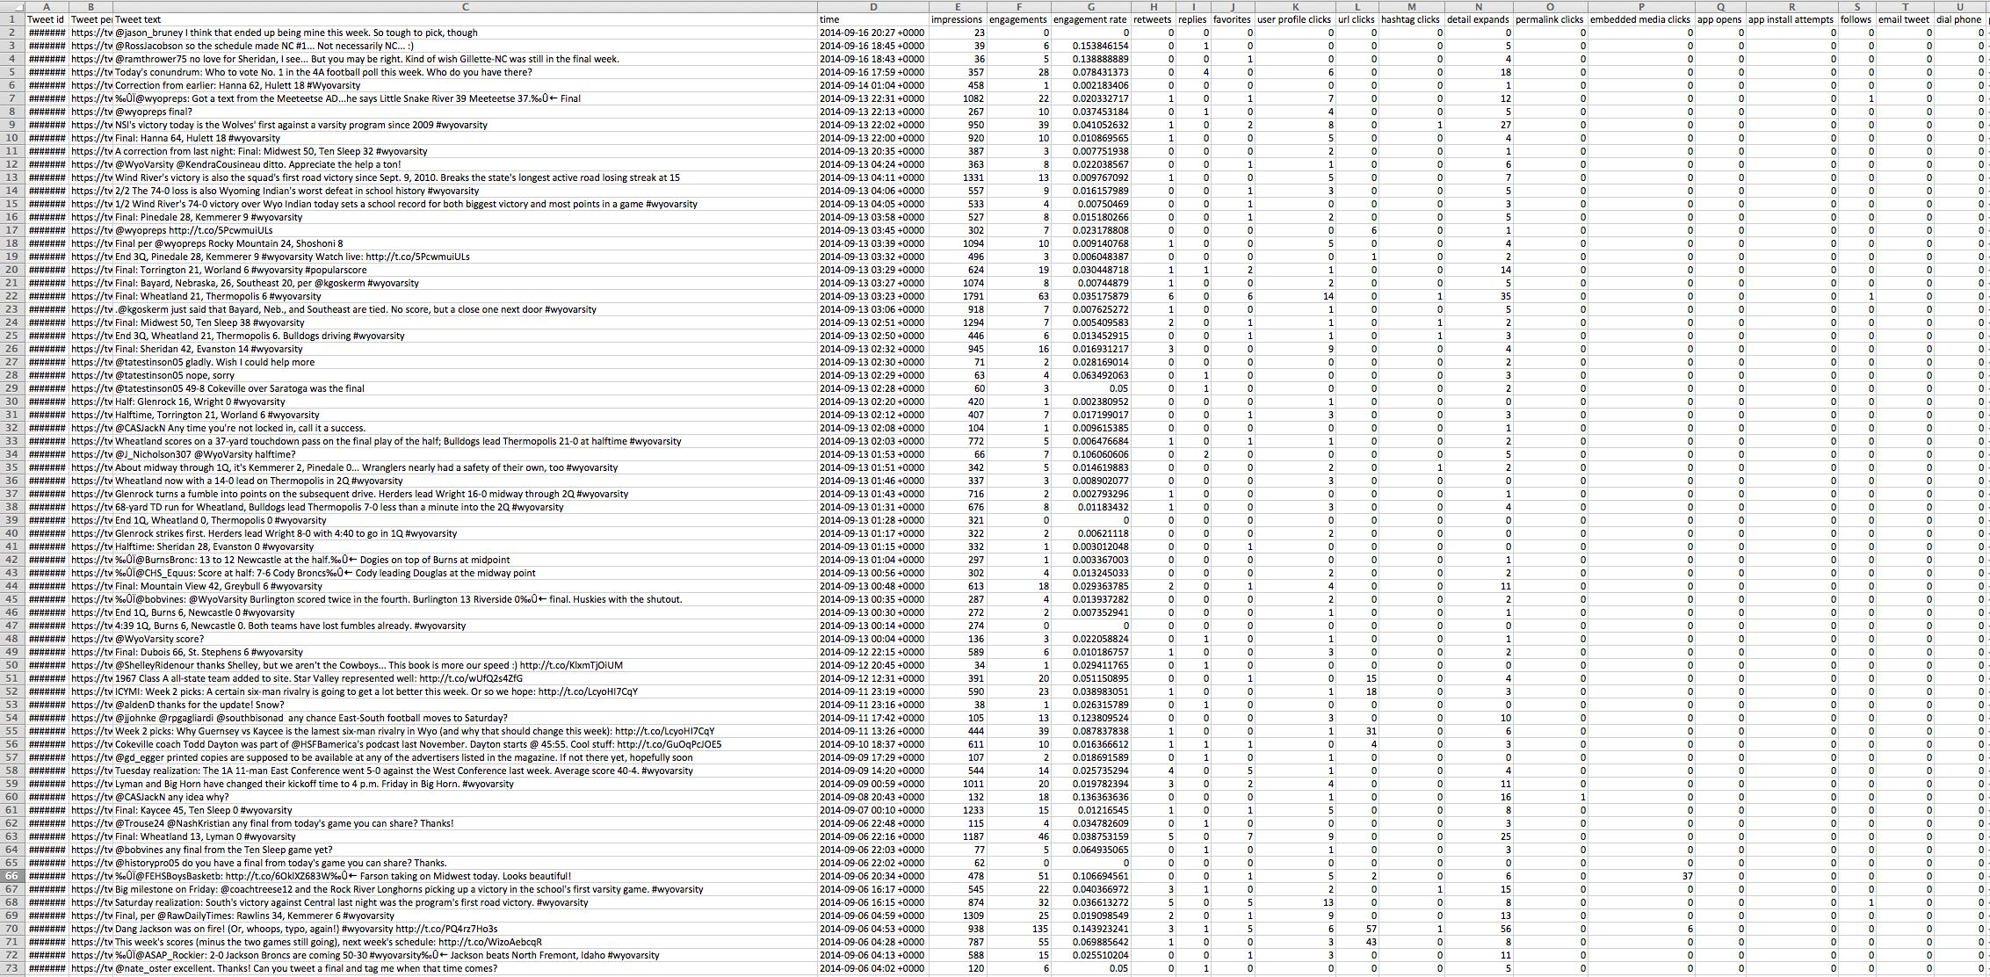Click impressions value 1791 in row 22
This screenshot has height=977, width=1990.
point(972,296)
